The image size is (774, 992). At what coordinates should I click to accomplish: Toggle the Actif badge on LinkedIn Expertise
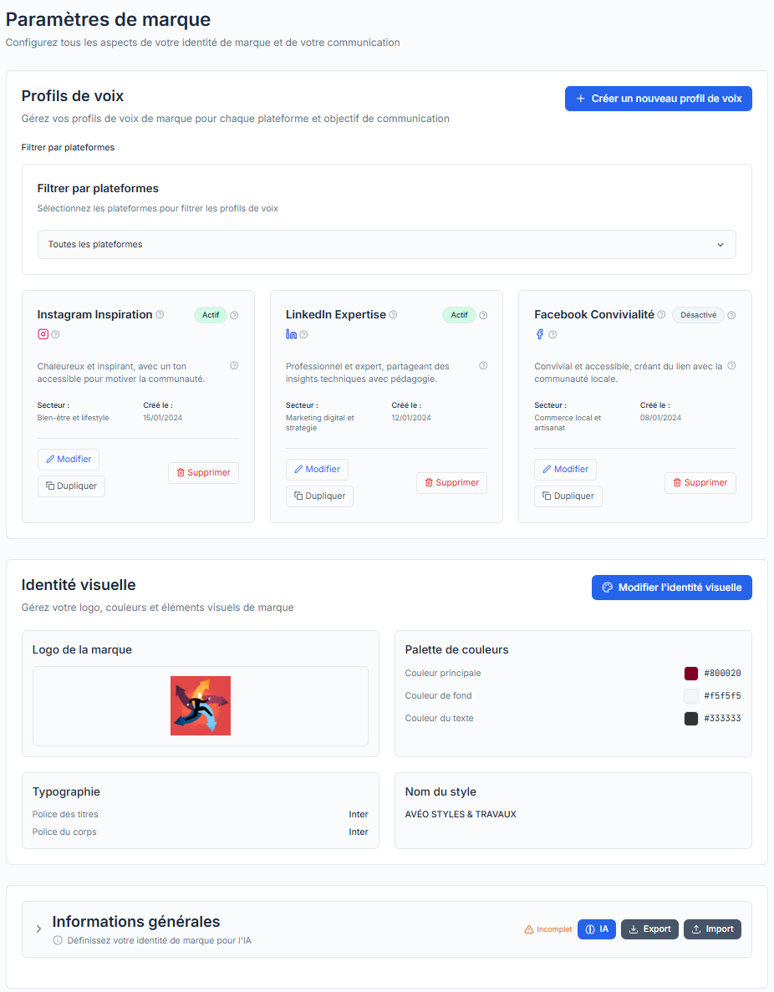coord(459,315)
